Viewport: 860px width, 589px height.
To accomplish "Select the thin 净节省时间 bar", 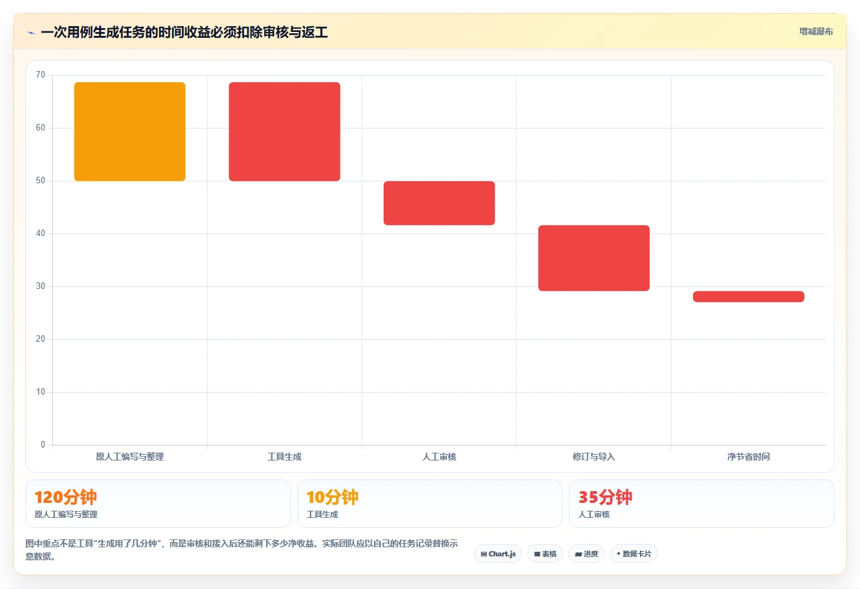I will 748,296.
